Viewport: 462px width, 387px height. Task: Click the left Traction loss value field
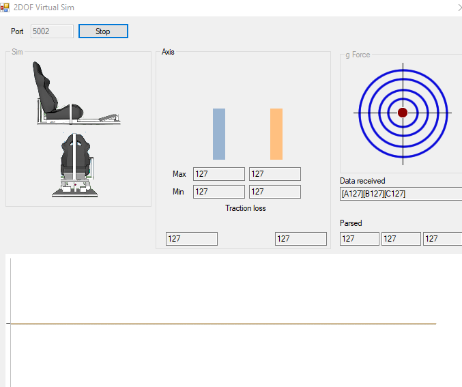point(192,239)
